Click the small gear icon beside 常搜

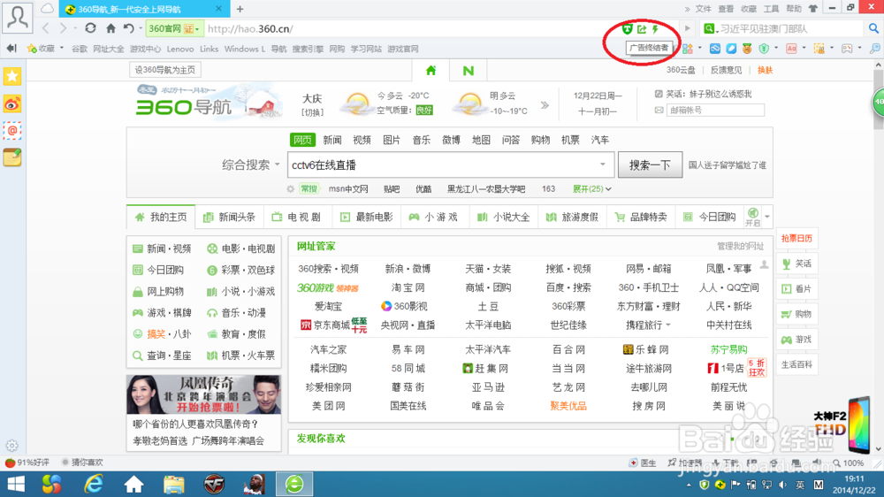pos(290,189)
